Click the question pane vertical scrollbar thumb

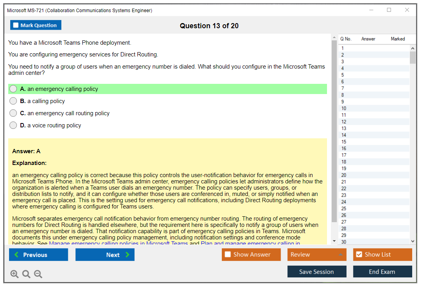tap(334, 131)
